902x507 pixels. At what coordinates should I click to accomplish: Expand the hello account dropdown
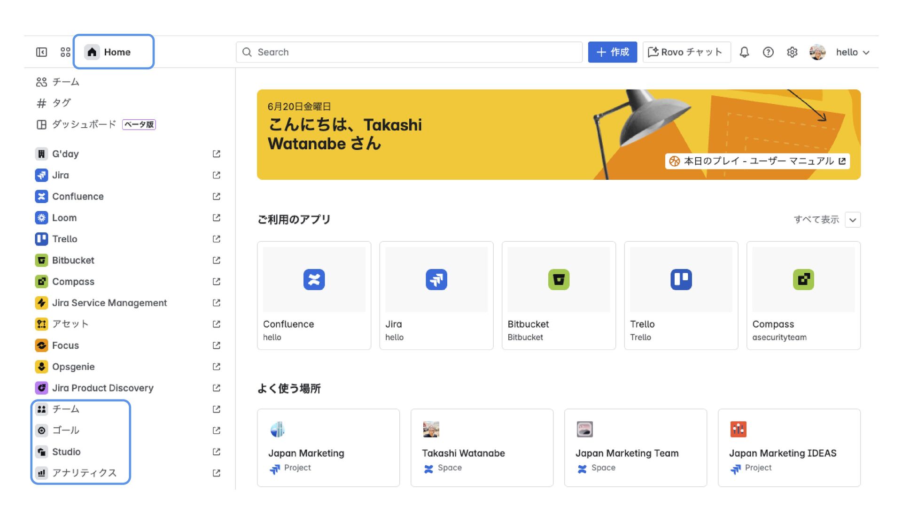(852, 52)
